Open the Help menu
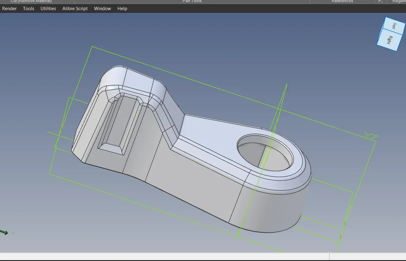 pos(122,9)
